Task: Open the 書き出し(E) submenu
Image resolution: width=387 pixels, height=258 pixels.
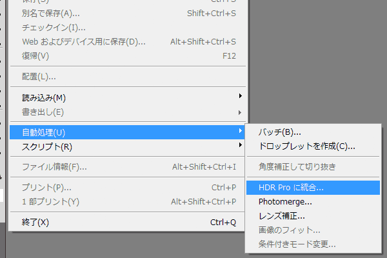Action: (128, 112)
